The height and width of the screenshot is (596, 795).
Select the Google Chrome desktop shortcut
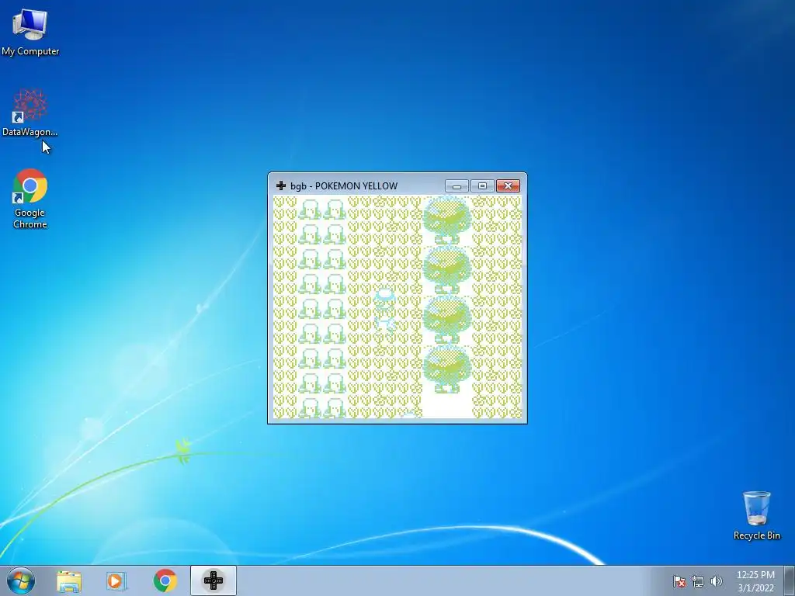coord(30,199)
